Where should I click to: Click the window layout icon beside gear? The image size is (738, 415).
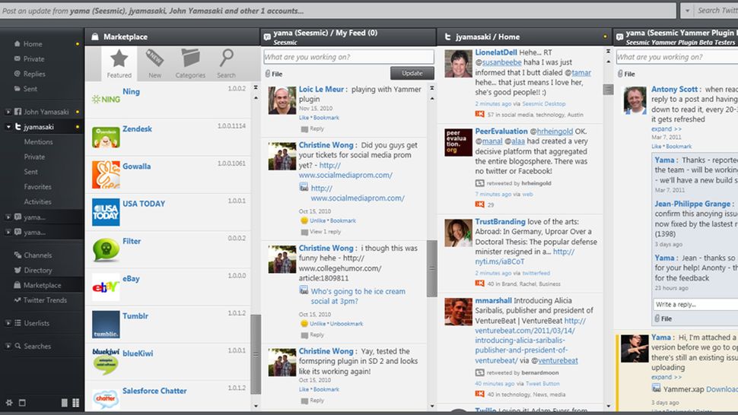point(22,403)
